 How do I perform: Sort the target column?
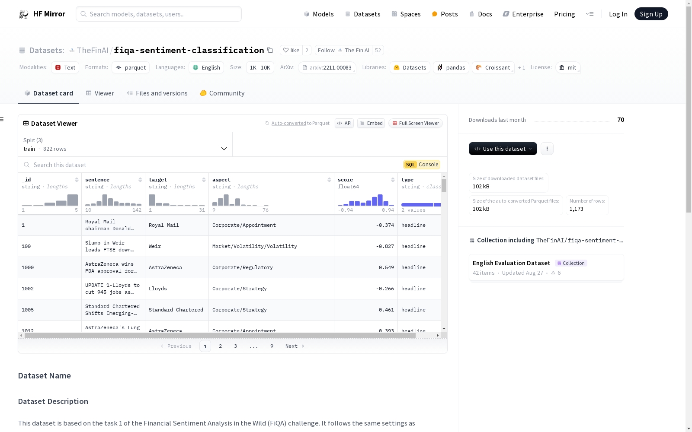(204, 180)
